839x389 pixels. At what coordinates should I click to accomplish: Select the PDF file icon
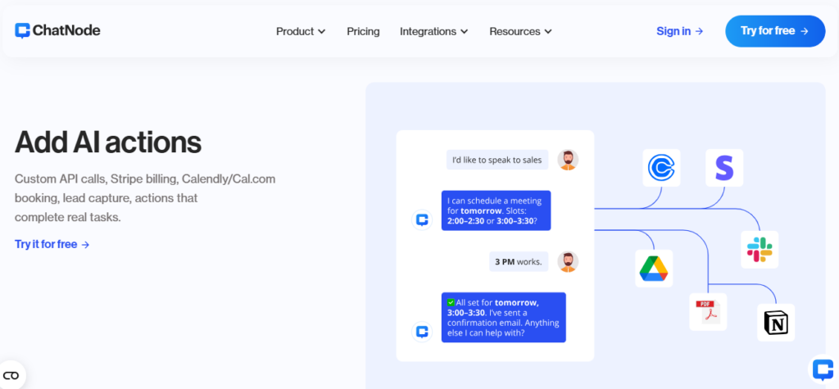point(708,312)
